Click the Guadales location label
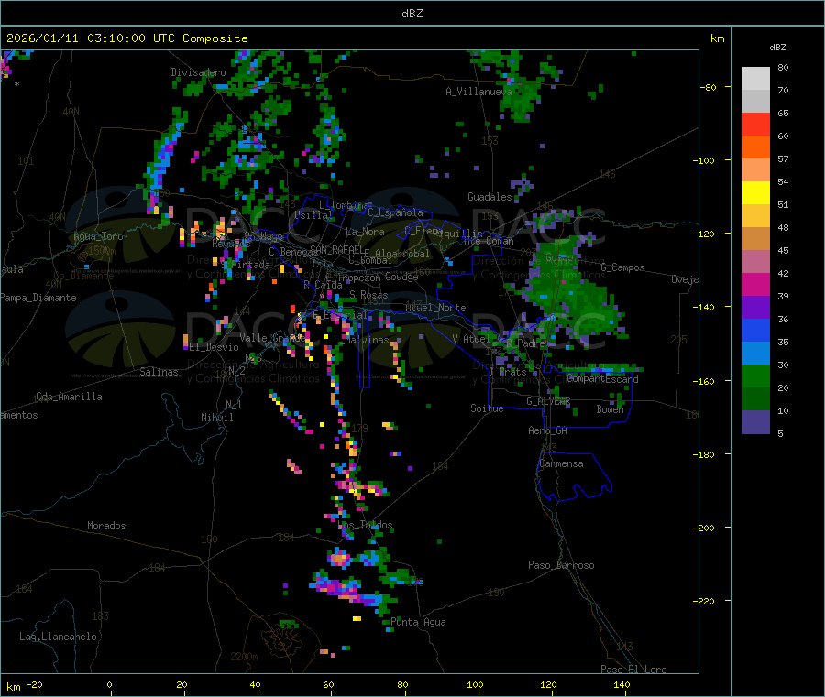825x697 pixels. pos(489,197)
